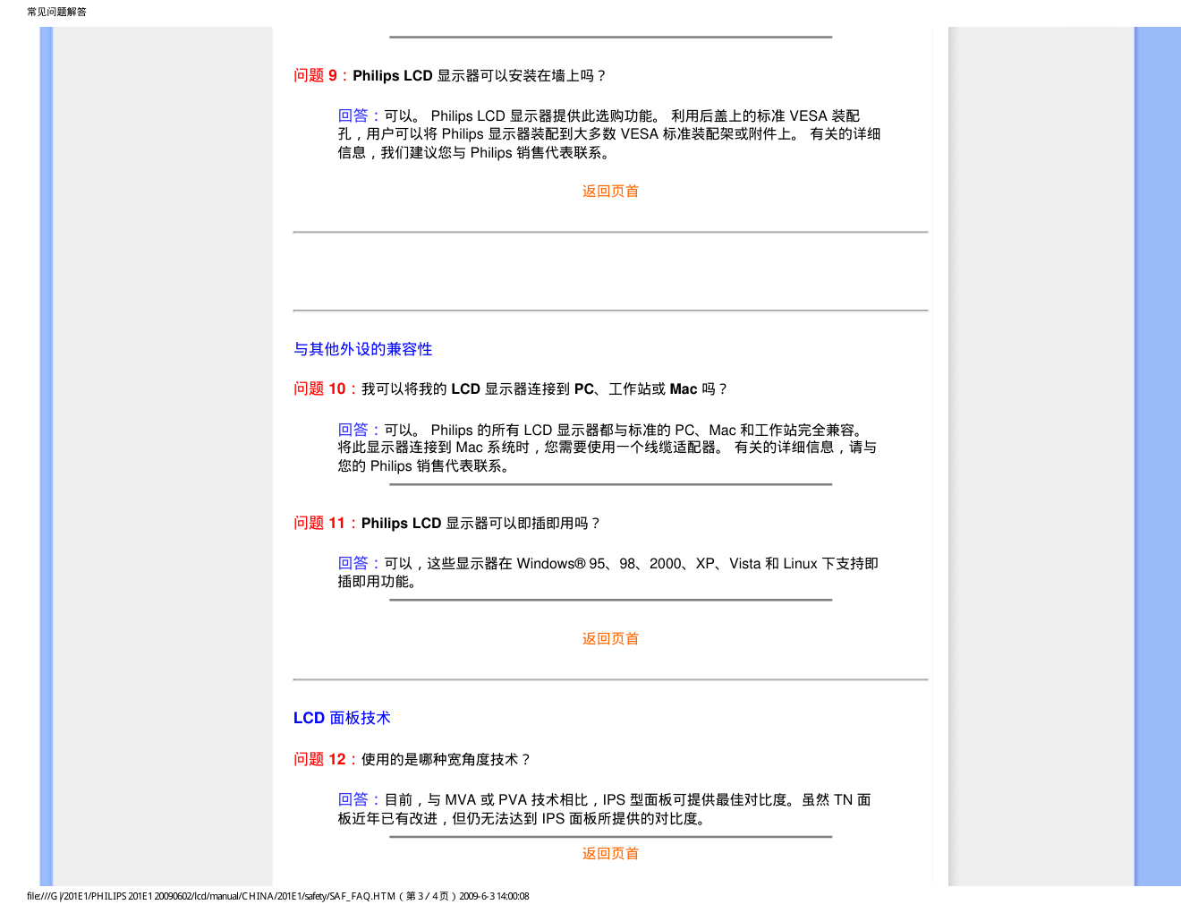Click 返回页首 link below question 9
This screenshot has width=1181, height=913.
610,191
